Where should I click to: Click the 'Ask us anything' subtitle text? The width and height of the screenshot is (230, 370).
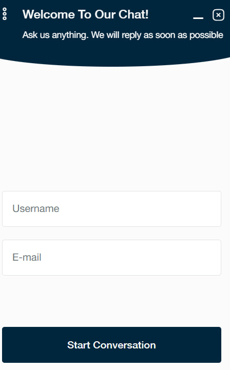(x=122, y=35)
